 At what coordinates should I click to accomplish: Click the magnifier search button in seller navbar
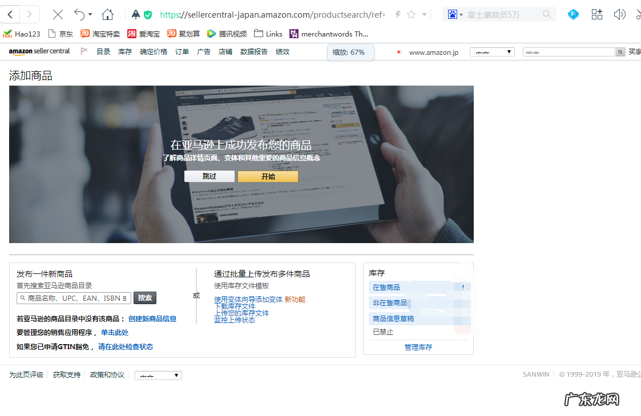point(620,51)
